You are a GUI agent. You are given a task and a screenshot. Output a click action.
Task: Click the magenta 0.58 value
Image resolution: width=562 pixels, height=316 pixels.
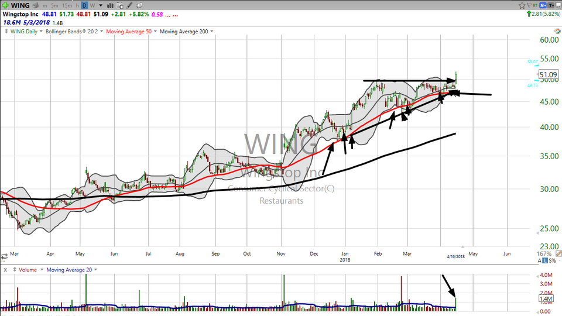point(157,15)
